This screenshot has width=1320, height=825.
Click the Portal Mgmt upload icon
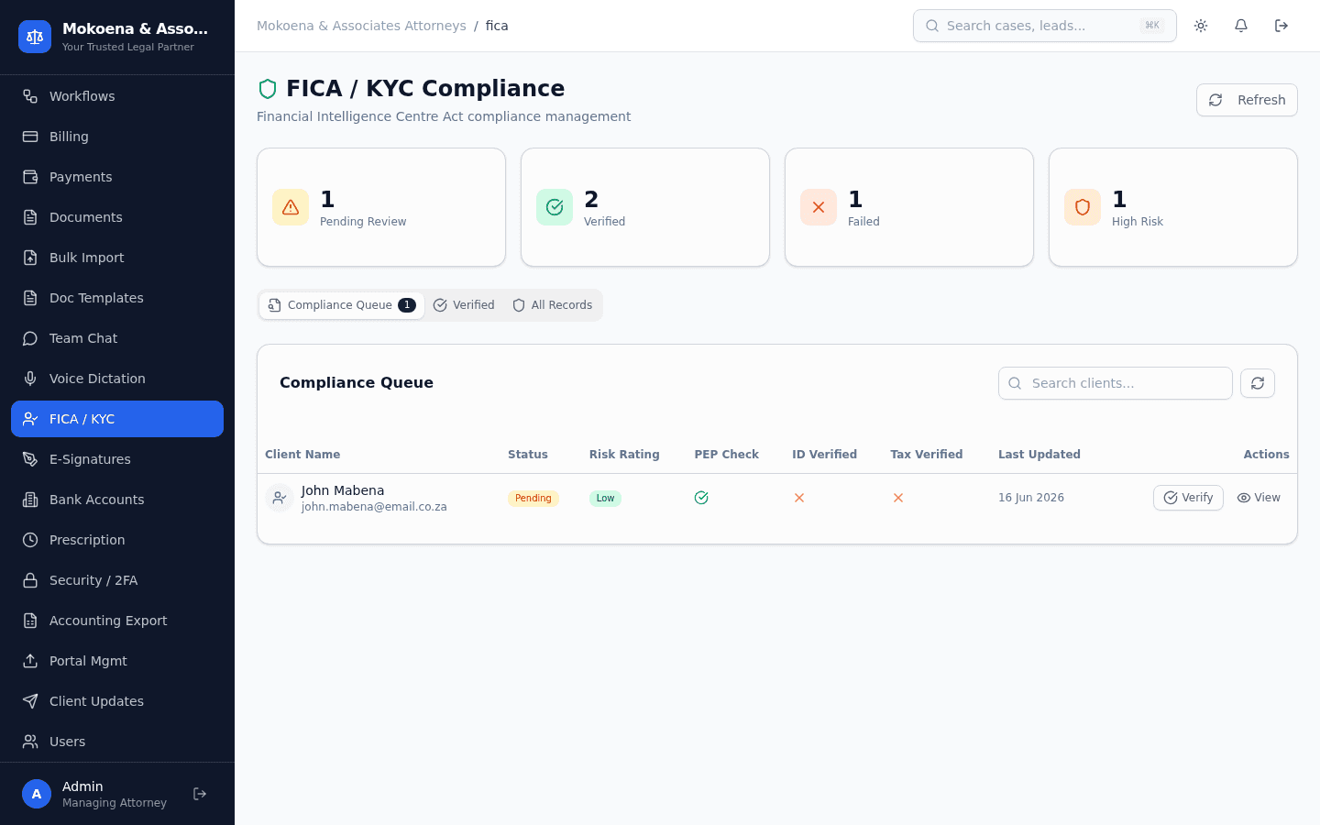pyautogui.click(x=30, y=661)
